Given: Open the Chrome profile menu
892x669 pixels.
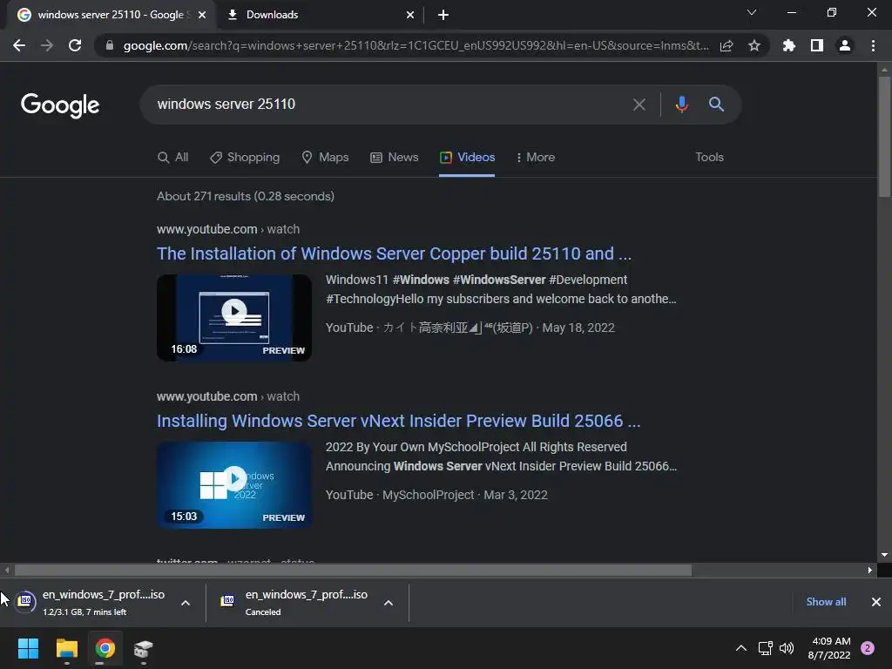Looking at the screenshot, I should pos(845,45).
